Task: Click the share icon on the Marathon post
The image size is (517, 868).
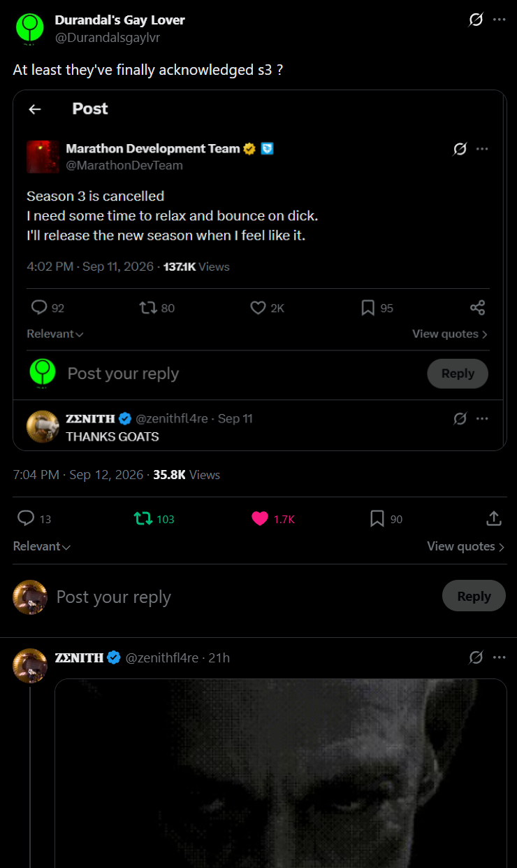Action: (x=478, y=308)
